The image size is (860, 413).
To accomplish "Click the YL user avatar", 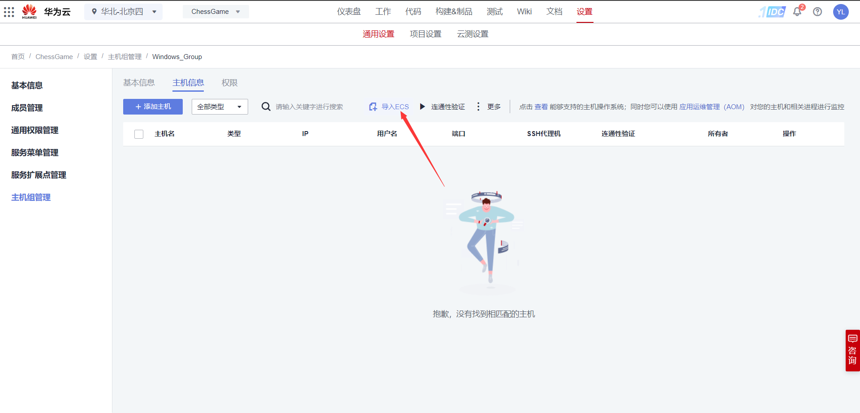I will coord(841,12).
